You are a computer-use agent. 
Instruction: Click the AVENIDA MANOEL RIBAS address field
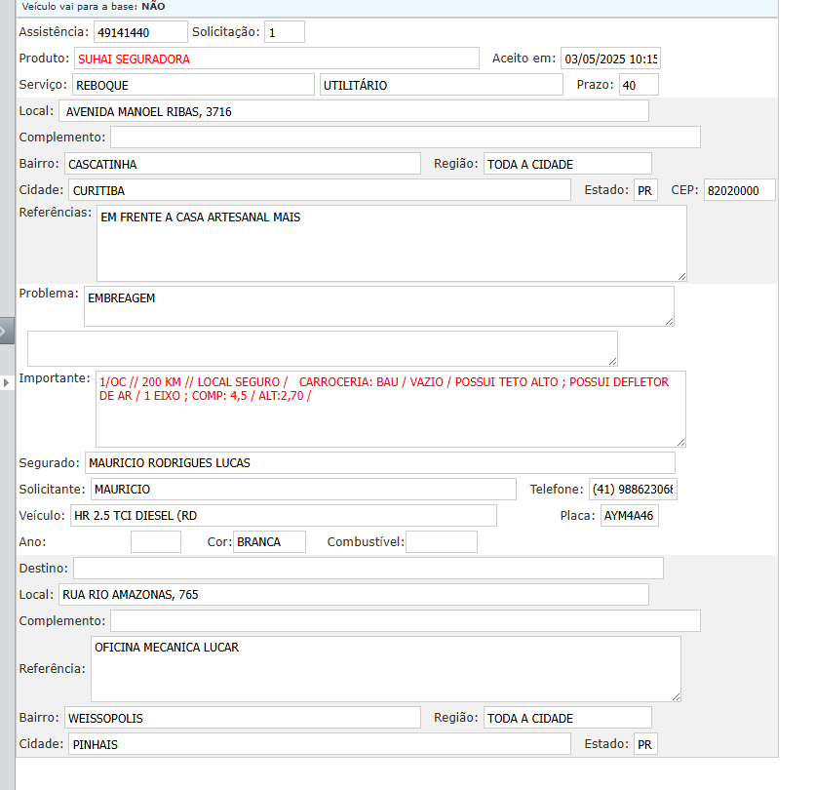point(353,111)
